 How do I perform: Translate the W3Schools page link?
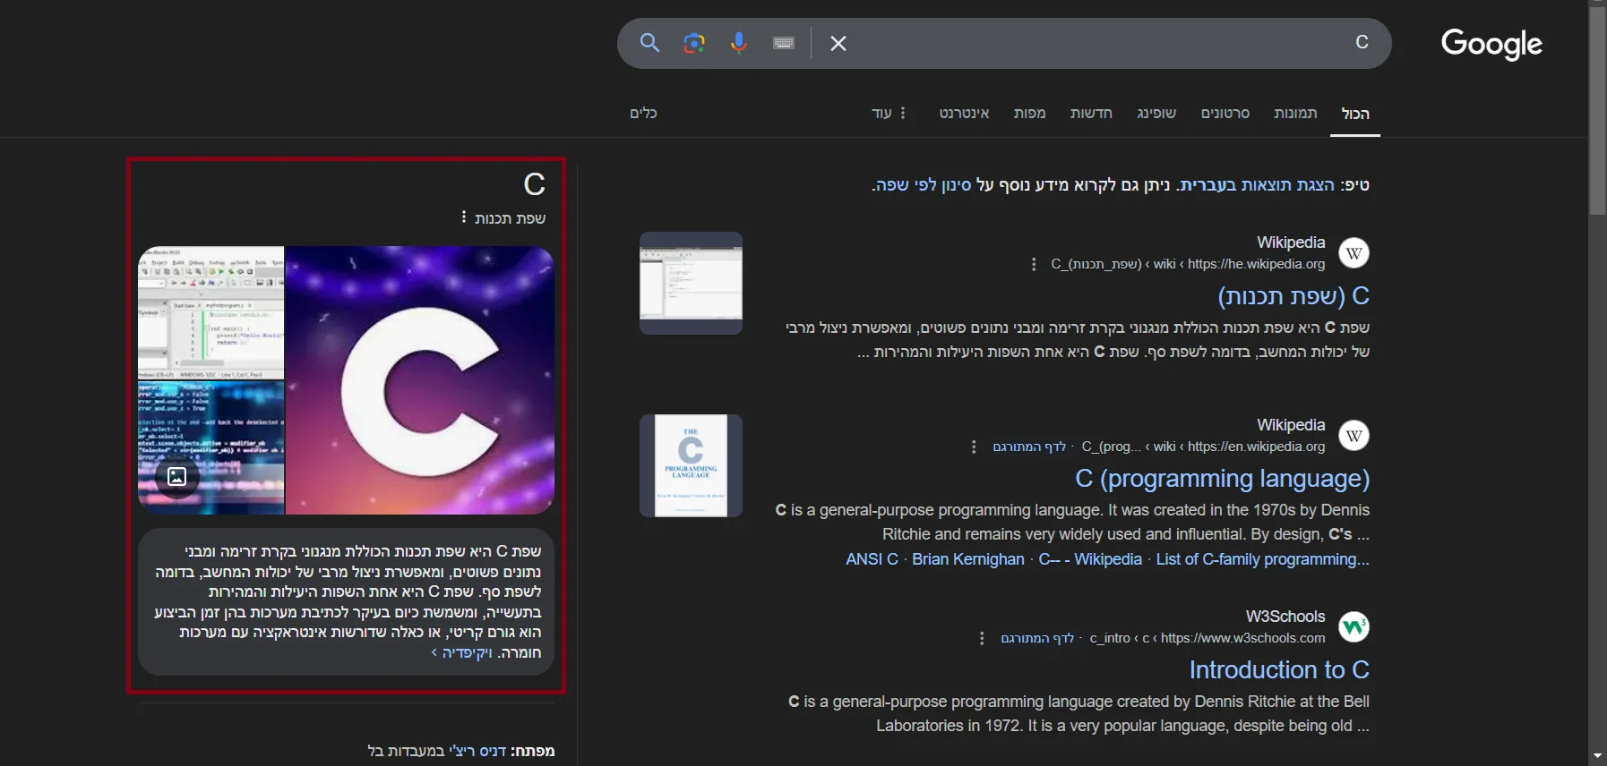click(x=1037, y=638)
